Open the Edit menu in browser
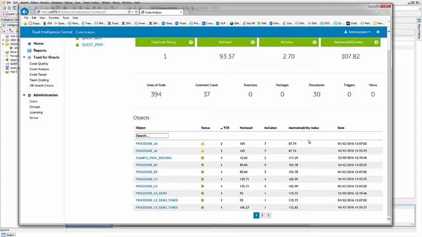Image resolution: width=422 pixels, height=237 pixels. [x=34, y=18]
